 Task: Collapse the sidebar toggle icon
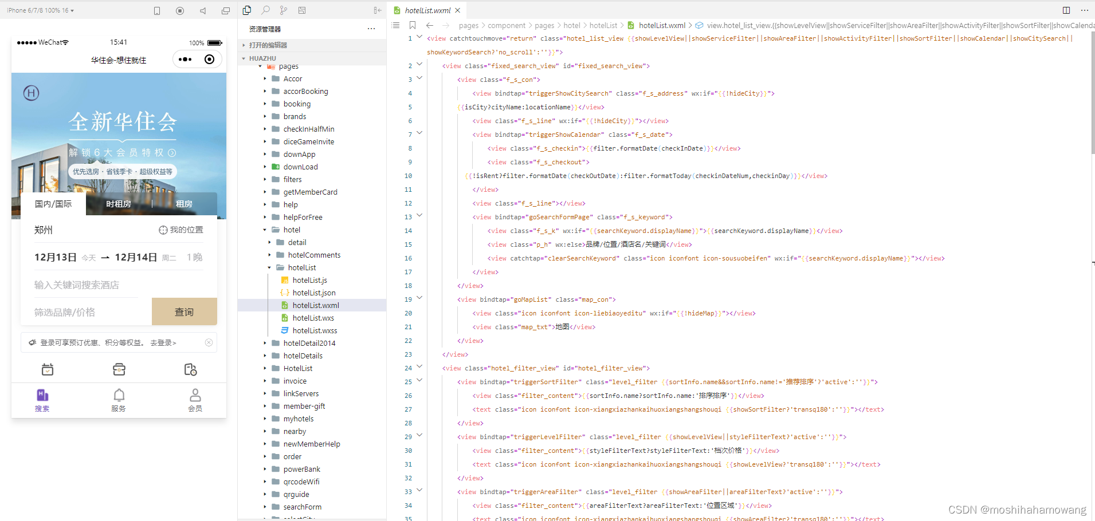pyautogui.click(x=377, y=10)
